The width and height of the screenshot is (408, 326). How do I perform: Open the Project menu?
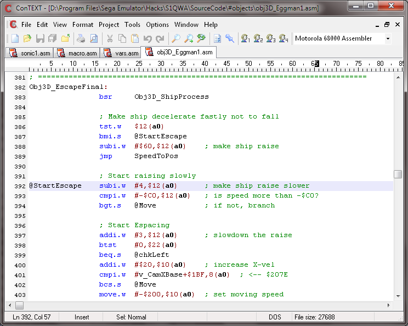pos(109,25)
